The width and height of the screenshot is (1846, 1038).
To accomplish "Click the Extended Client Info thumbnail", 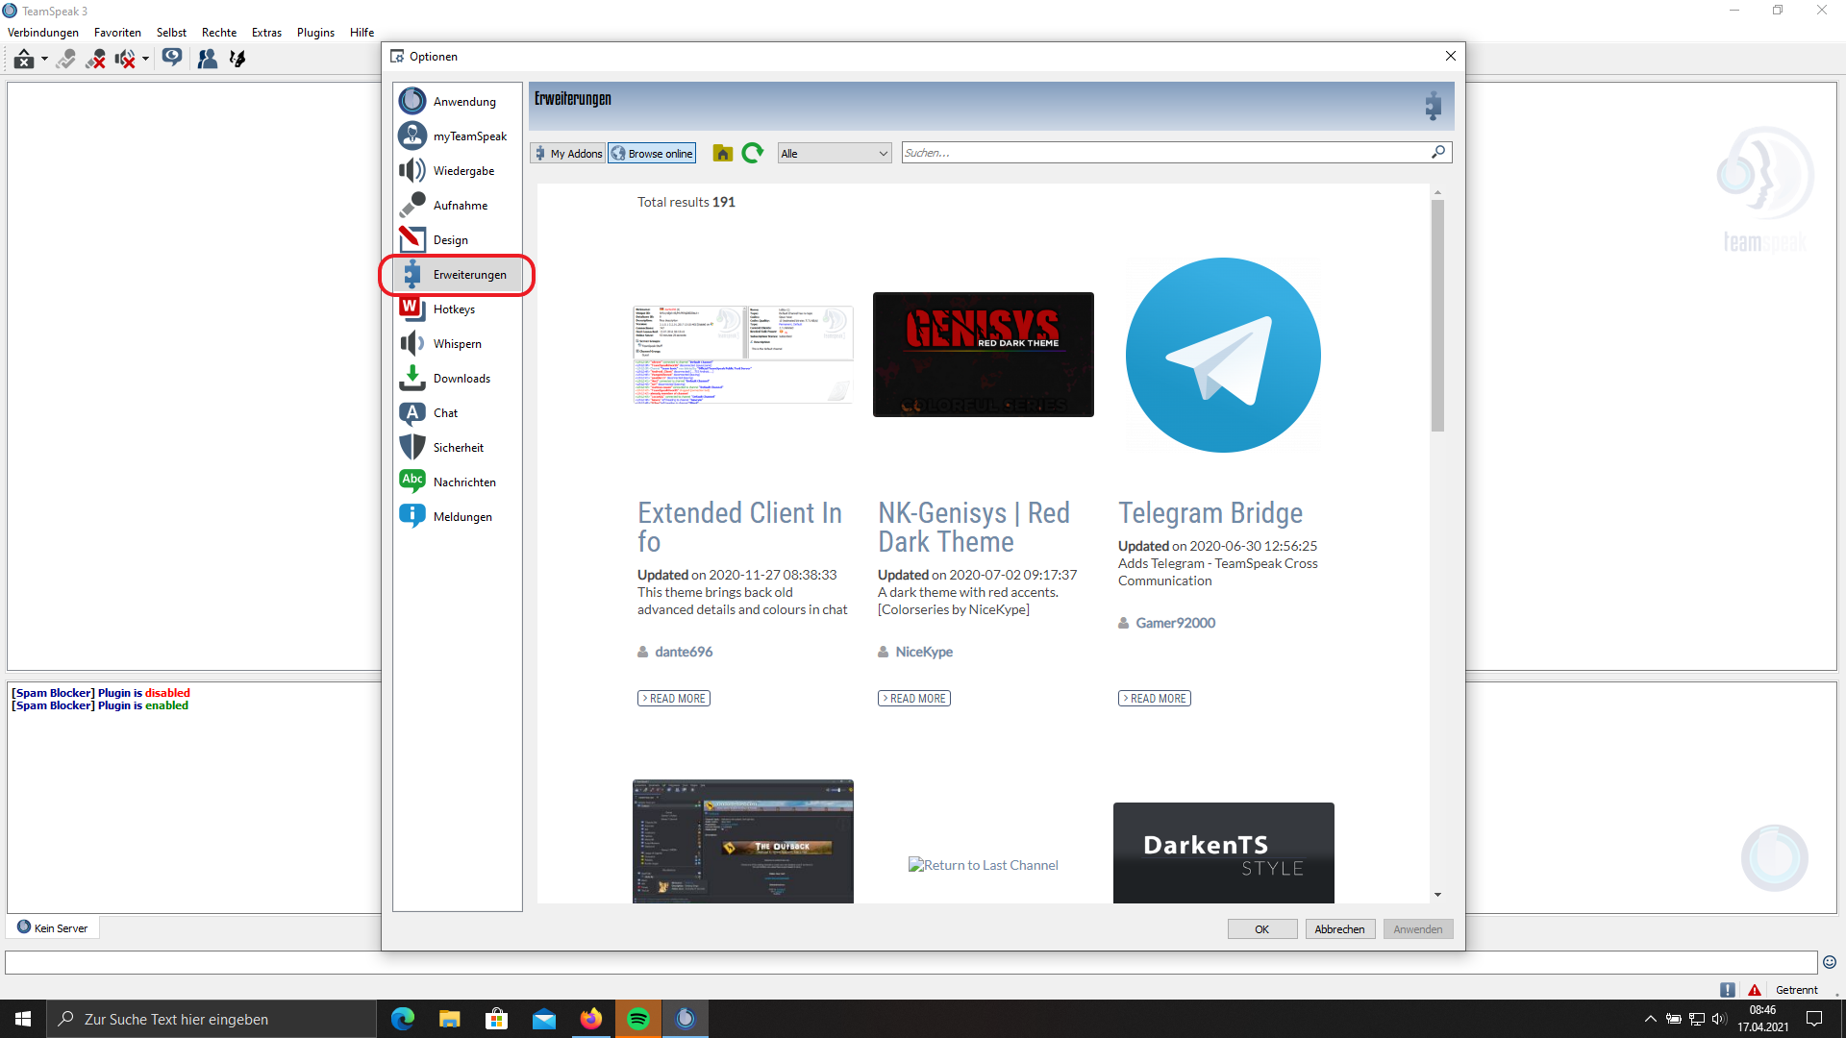I will [743, 355].
